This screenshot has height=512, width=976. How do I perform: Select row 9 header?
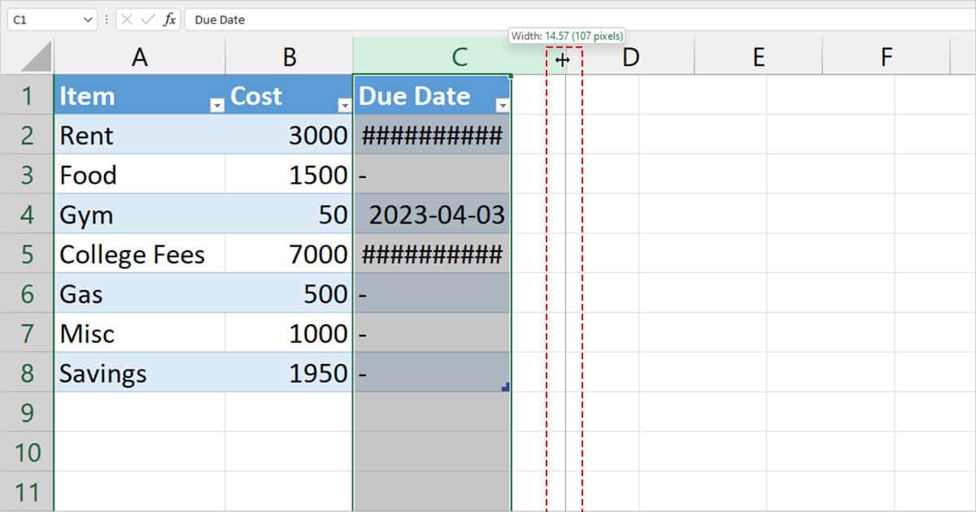click(x=27, y=412)
